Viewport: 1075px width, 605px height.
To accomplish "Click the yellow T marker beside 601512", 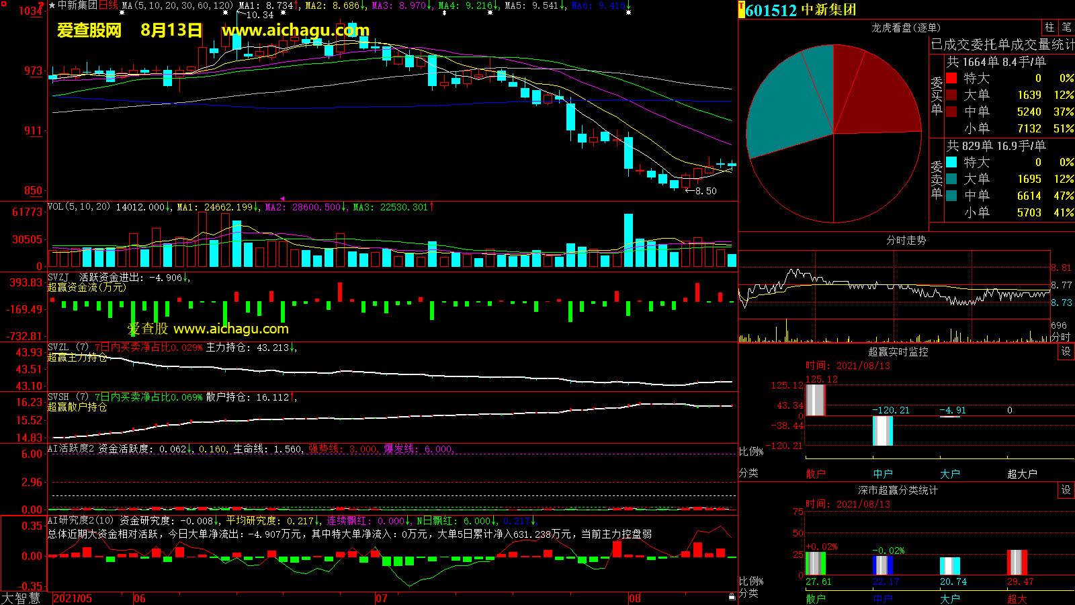I will [x=741, y=10].
